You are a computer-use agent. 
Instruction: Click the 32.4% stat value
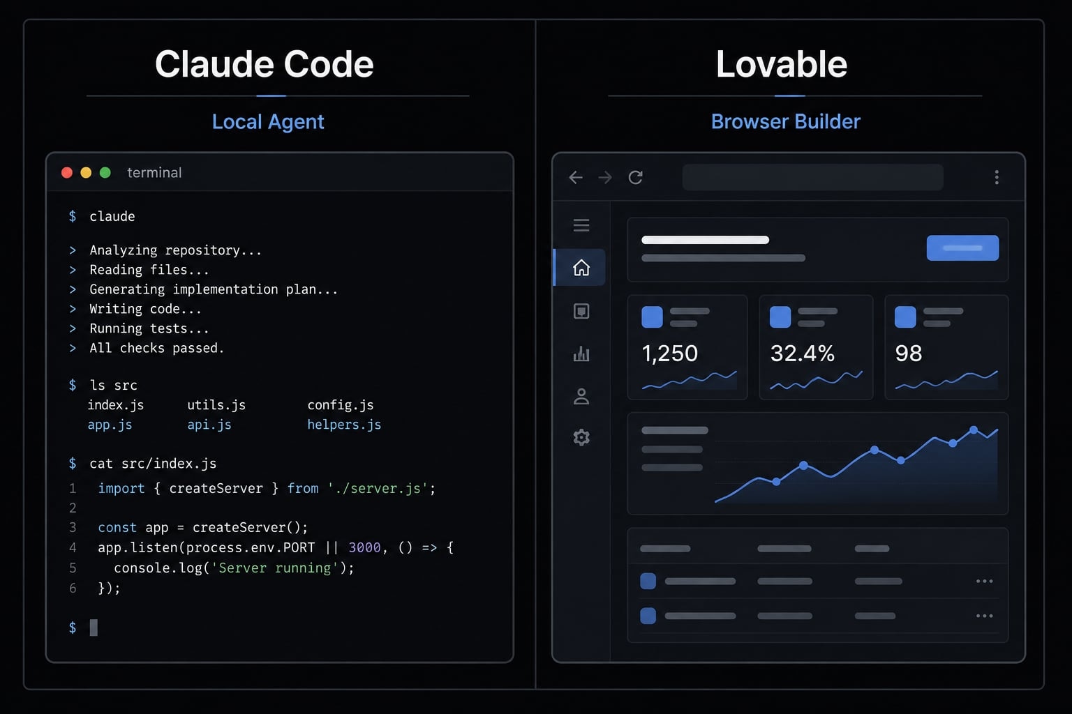tap(803, 354)
